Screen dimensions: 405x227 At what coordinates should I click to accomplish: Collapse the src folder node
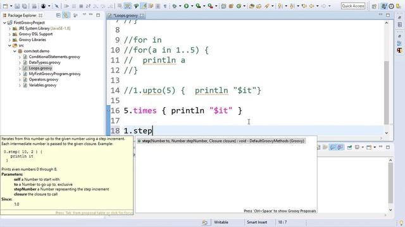[x=10, y=45]
